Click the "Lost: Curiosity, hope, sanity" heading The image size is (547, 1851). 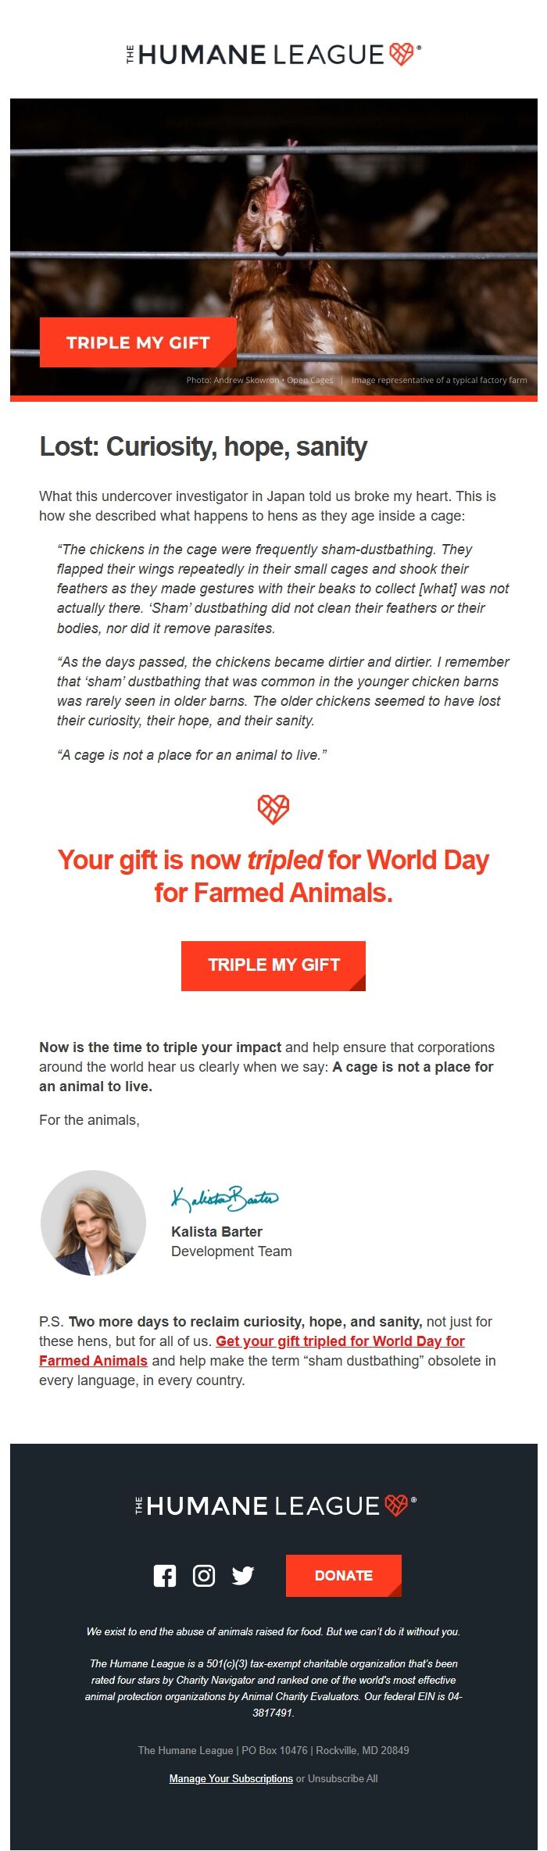pos(203,446)
